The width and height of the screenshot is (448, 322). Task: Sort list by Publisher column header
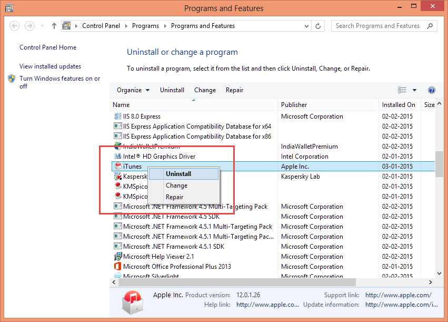pos(328,105)
